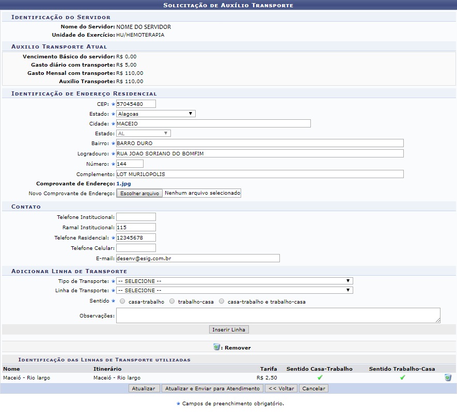This screenshot has height=412, width=457.
Task: Click the Telefone Institucional input field
Action: (136, 217)
